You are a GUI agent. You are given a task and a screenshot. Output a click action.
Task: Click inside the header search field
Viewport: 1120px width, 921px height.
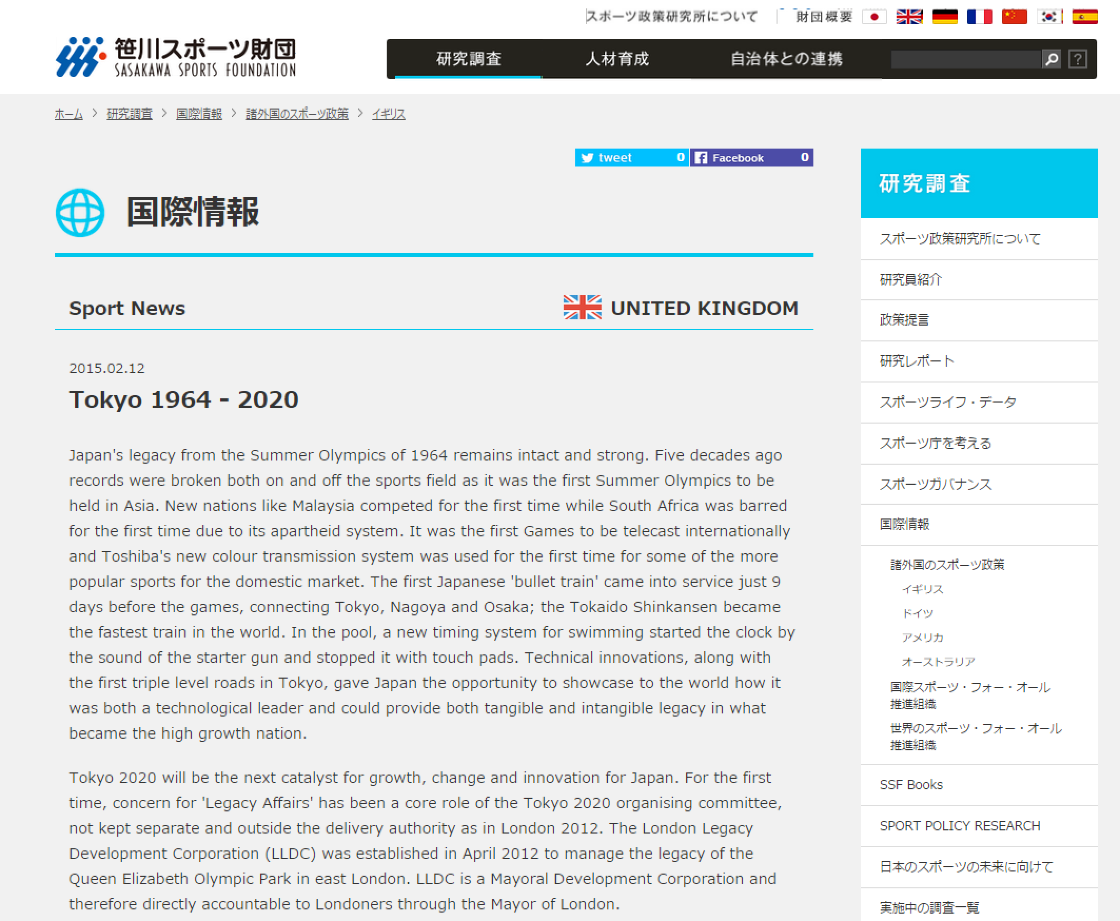click(965, 59)
